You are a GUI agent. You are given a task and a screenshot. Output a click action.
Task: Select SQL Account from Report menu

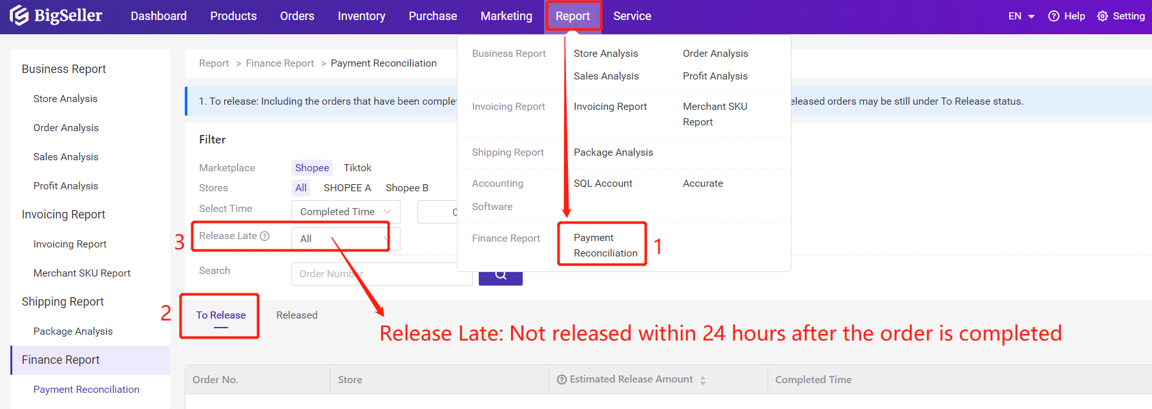tap(603, 184)
